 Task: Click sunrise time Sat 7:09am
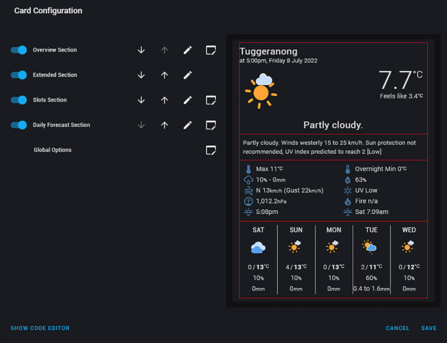click(371, 212)
